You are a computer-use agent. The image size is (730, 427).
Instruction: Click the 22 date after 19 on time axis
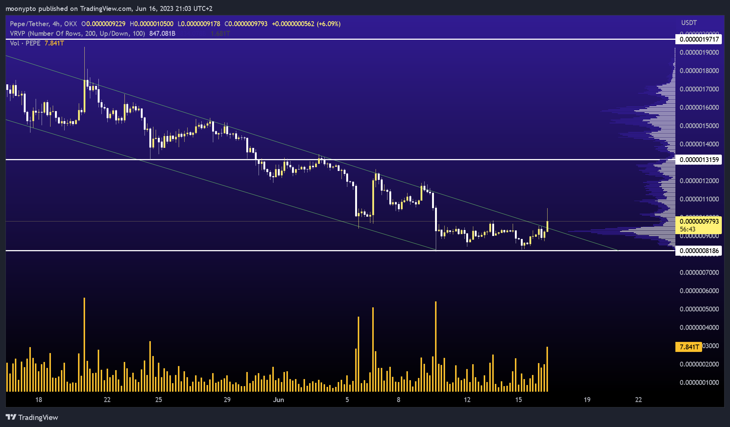[x=638, y=400]
